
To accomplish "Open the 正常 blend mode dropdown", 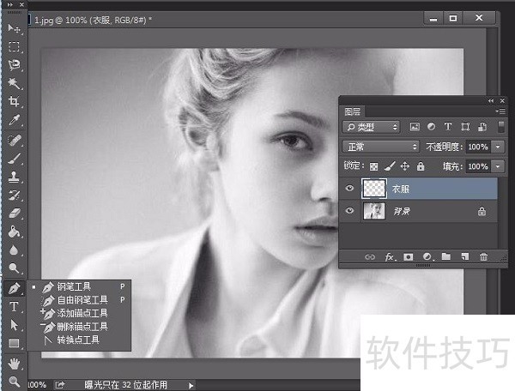I will (380, 147).
